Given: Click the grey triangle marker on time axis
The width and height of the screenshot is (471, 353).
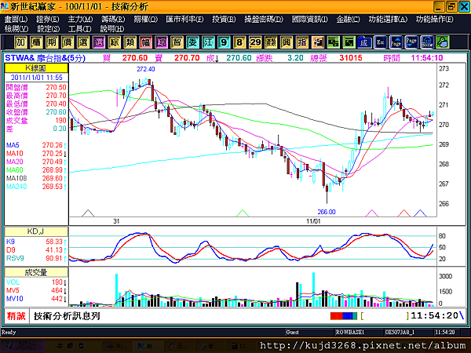Looking at the screenshot, I should [88, 213].
